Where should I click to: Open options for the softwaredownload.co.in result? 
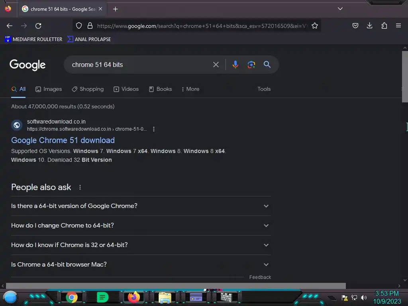point(154,129)
